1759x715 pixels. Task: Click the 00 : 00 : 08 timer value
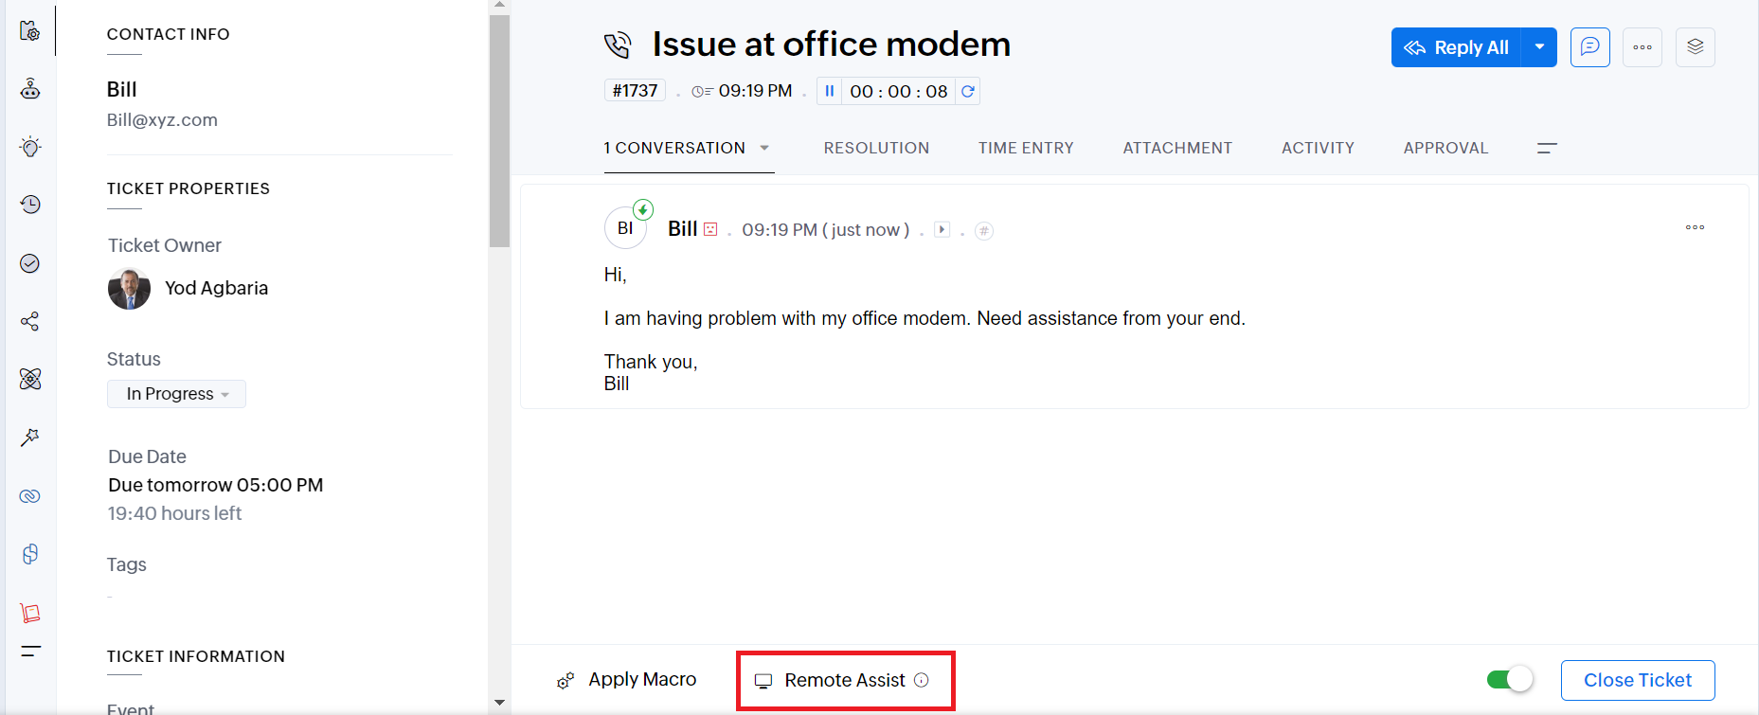[899, 91]
